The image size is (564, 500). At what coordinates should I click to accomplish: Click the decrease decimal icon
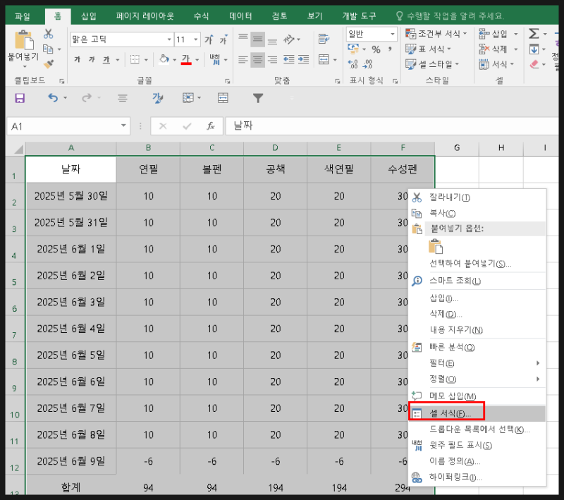click(367, 64)
